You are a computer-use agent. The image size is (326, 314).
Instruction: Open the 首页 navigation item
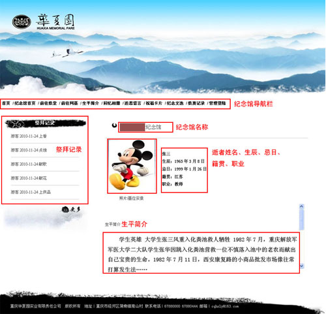click(6, 103)
